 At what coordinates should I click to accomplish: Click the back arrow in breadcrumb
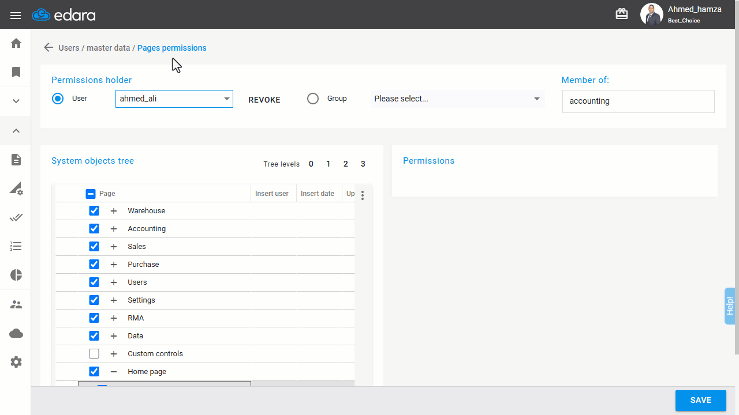pos(48,47)
